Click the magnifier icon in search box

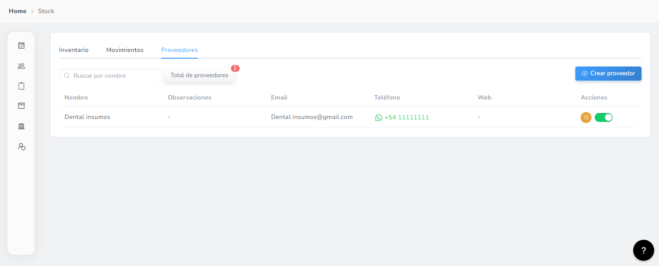(67, 76)
